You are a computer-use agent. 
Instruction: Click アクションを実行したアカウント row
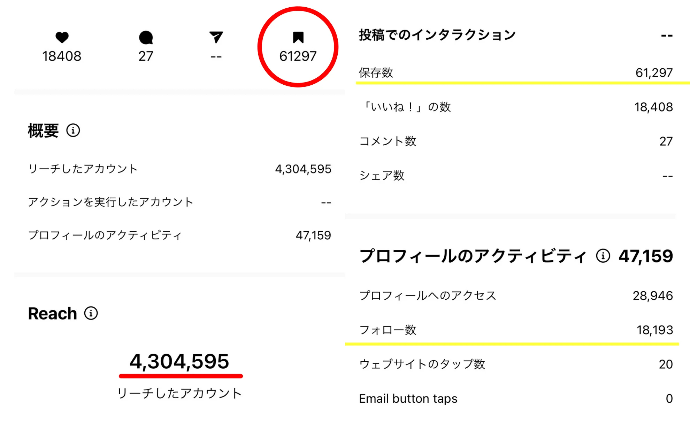(x=179, y=202)
